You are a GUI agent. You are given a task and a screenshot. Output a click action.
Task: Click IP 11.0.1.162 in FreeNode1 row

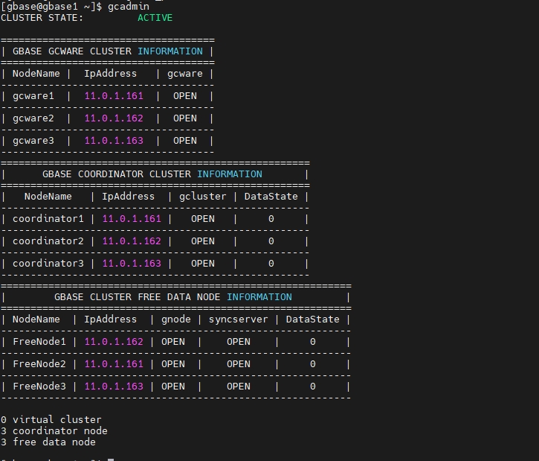click(x=114, y=342)
